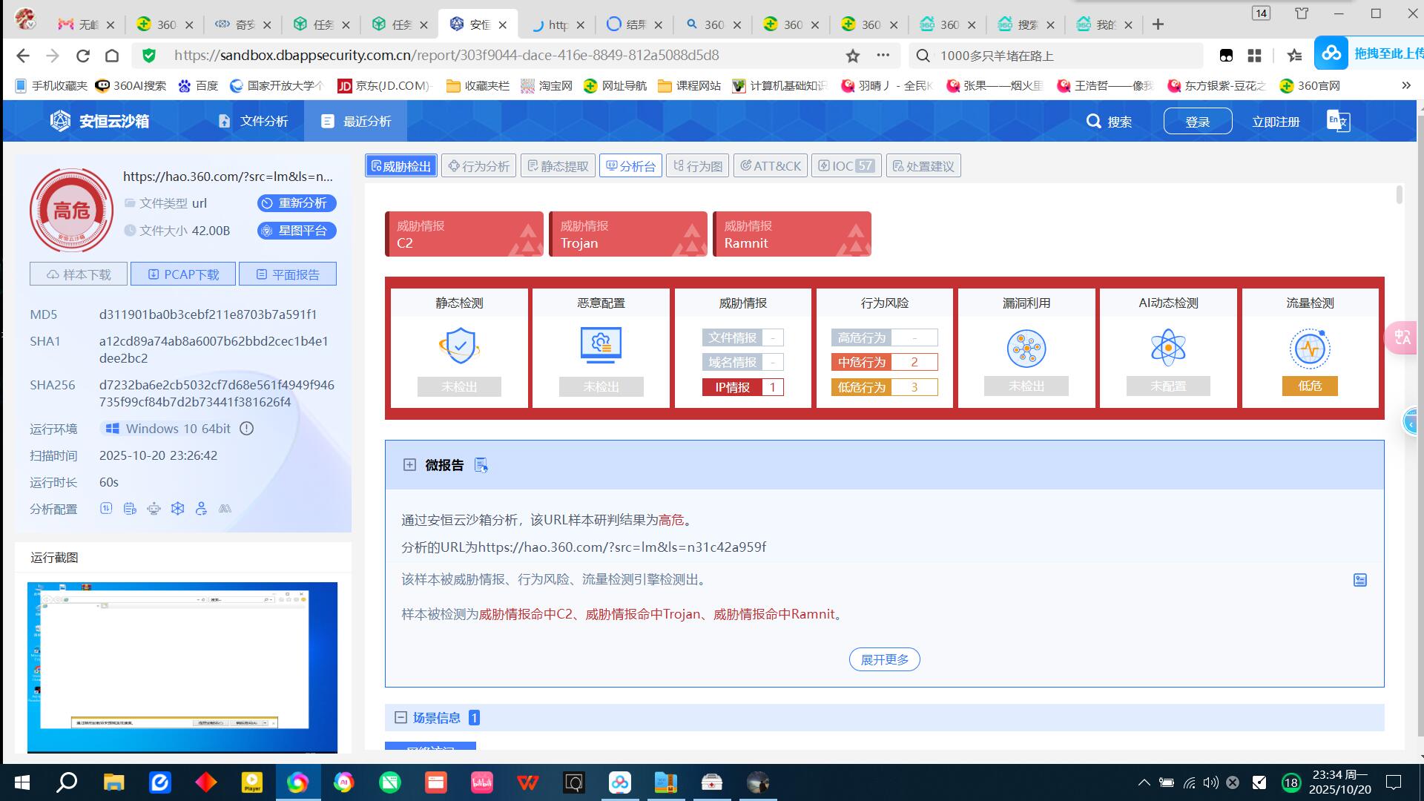Open the Windows Start menu
Image resolution: width=1424 pixels, height=801 pixels.
coord(22,782)
